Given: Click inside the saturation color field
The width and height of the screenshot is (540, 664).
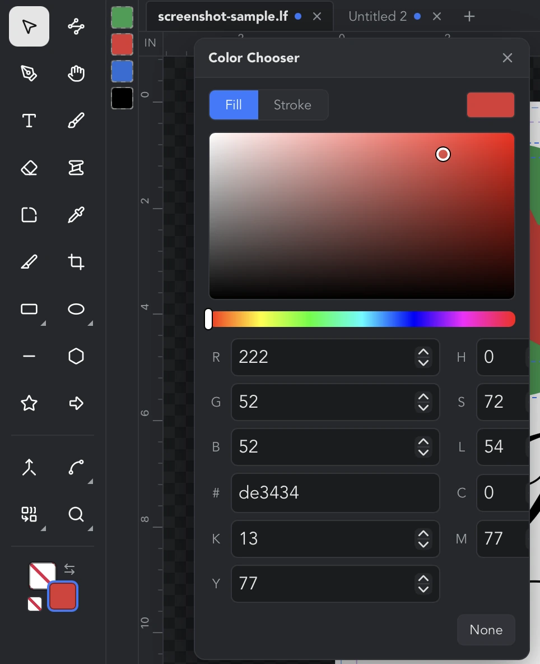Looking at the screenshot, I should [362, 216].
